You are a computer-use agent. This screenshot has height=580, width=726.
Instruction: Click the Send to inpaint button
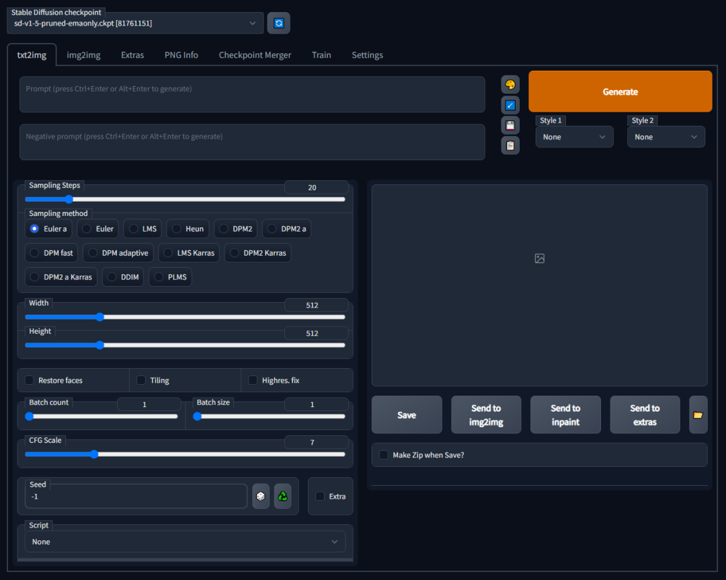pyautogui.click(x=565, y=415)
